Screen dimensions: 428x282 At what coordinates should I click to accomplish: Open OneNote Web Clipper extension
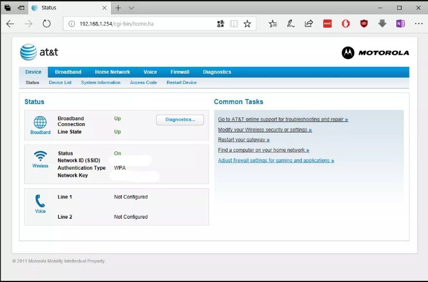pos(400,24)
